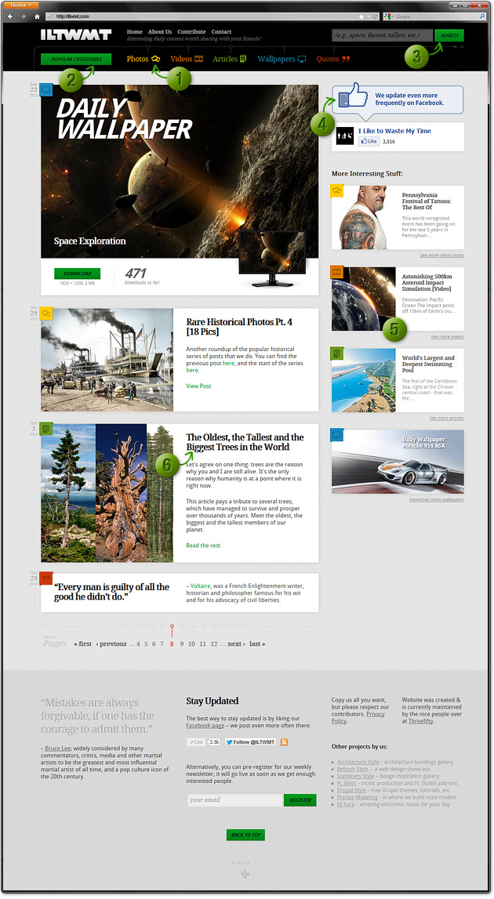Open the Rare Historical Photos Pt. 4 title
The height and width of the screenshot is (899, 494).
coord(239,326)
